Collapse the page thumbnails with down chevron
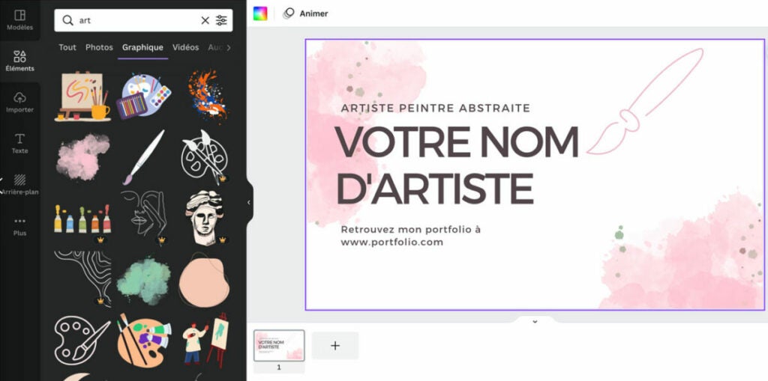 (535, 321)
